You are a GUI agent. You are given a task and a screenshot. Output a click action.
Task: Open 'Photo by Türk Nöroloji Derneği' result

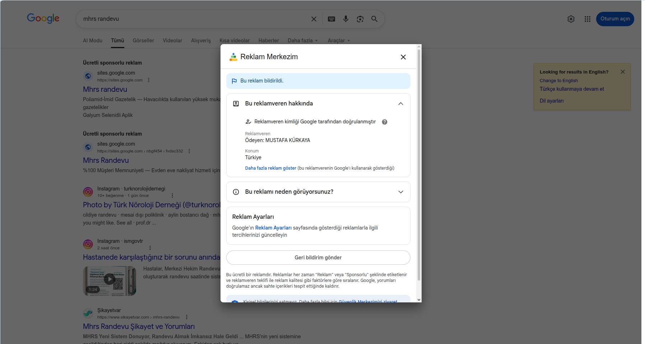click(x=152, y=205)
